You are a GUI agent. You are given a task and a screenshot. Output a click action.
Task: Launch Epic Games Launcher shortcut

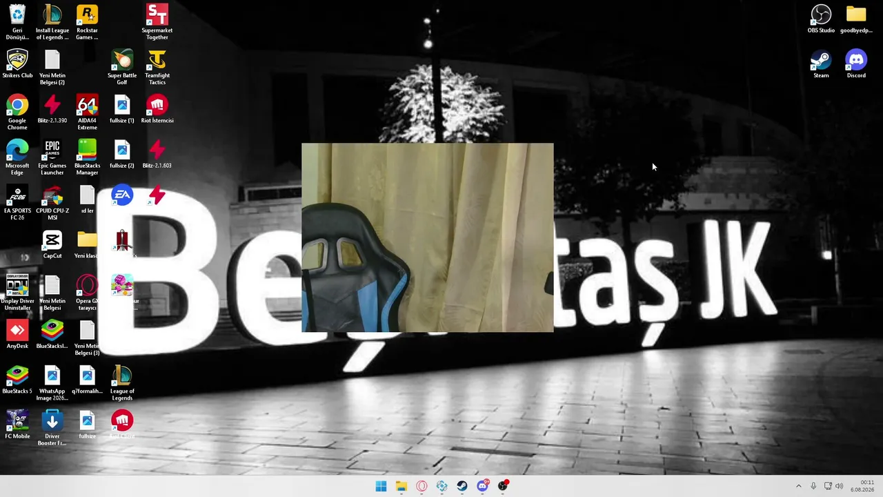(x=52, y=157)
